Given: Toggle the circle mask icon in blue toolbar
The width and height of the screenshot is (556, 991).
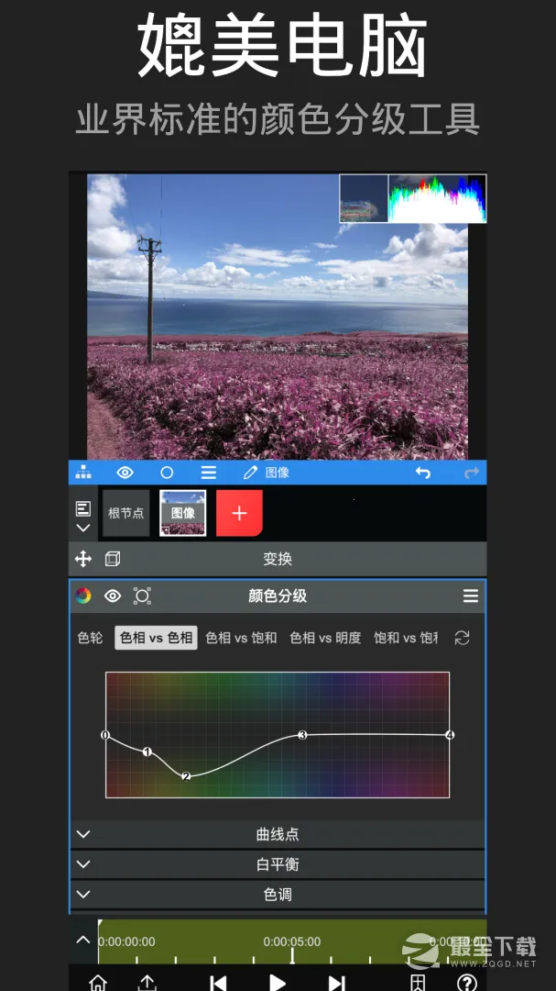Looking at the screenshot, I should coord(167,473).
